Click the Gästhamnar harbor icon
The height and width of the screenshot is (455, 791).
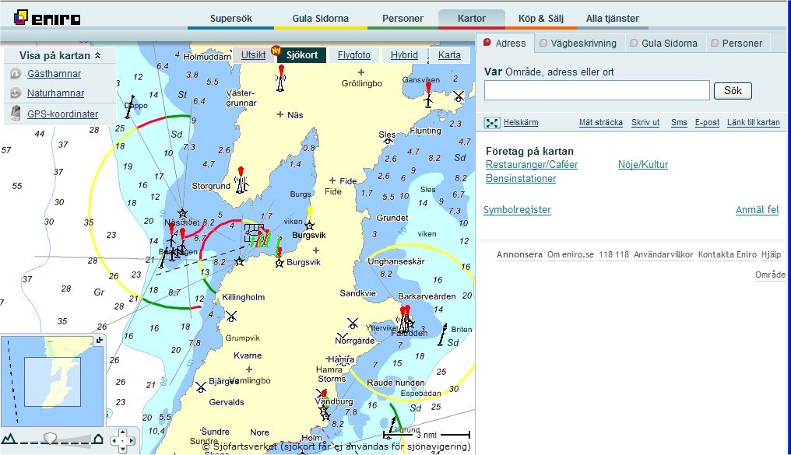tap(16, 74)
